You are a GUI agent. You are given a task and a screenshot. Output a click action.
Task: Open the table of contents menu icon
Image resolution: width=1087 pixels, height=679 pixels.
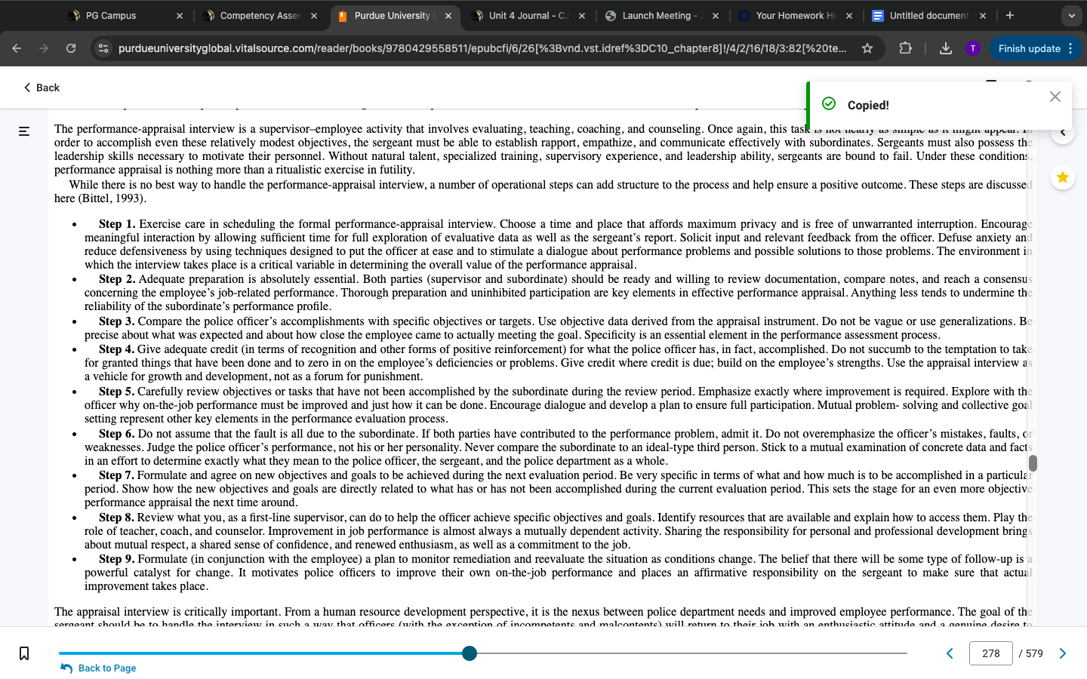[x=24, y=131]
